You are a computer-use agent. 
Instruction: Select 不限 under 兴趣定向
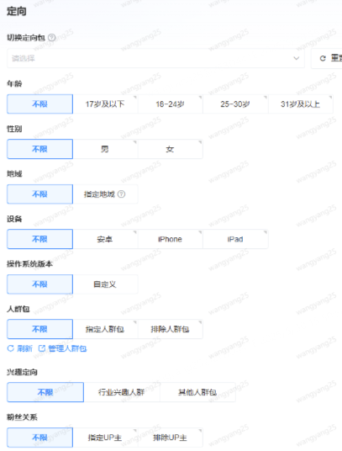tap(45, 392)
